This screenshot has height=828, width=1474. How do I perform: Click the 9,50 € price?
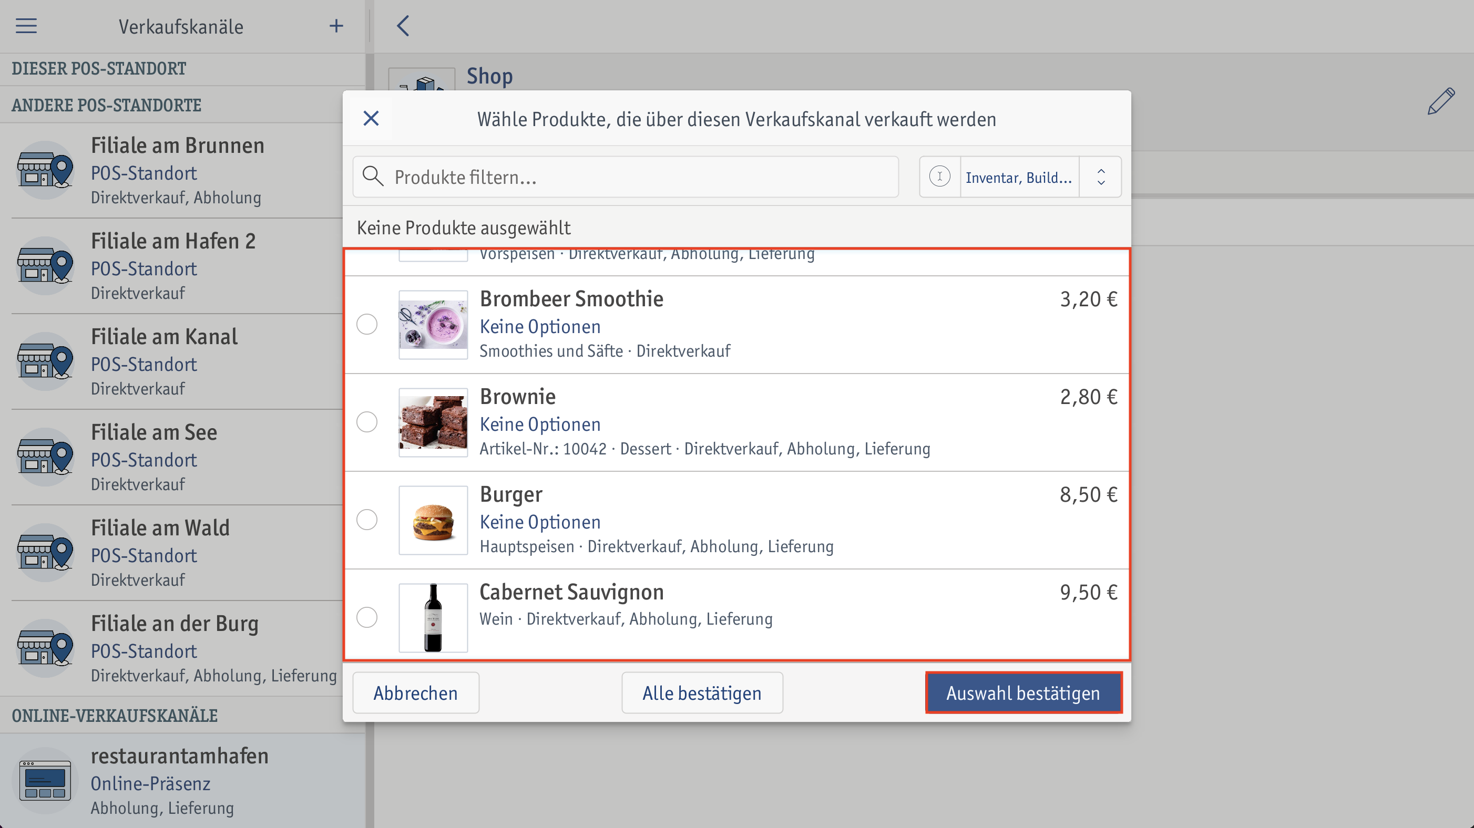(1088, 593)
